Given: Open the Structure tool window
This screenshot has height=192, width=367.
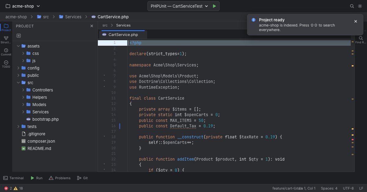Looking at the screenshot, I should [6, 40].
